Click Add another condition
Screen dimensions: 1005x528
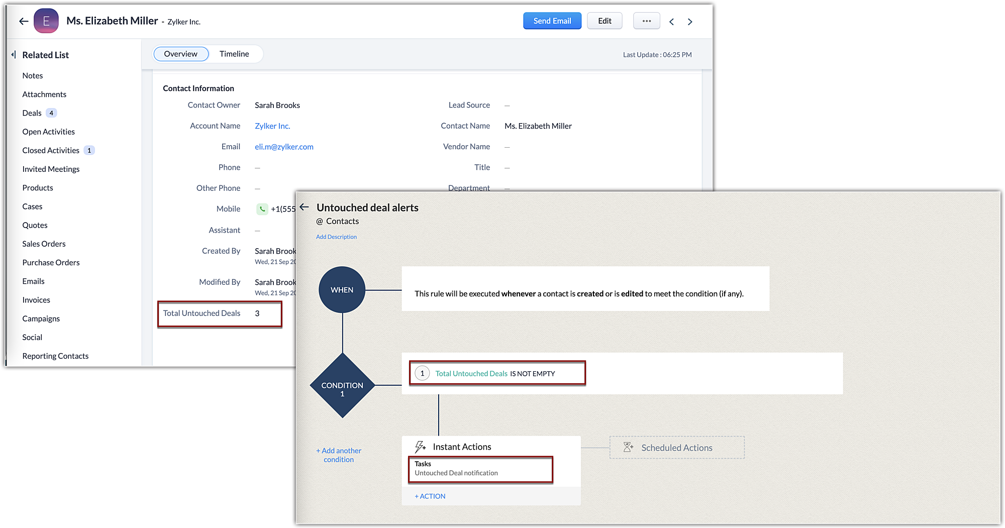click(339, 455)
